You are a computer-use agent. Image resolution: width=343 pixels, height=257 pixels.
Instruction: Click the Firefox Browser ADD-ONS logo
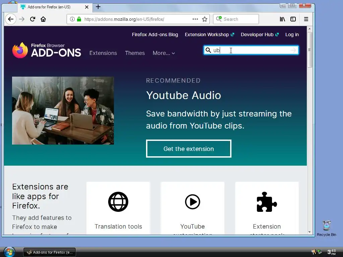47,50
